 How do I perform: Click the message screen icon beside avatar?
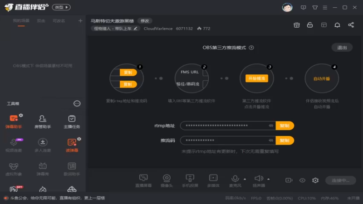(303, 7)
